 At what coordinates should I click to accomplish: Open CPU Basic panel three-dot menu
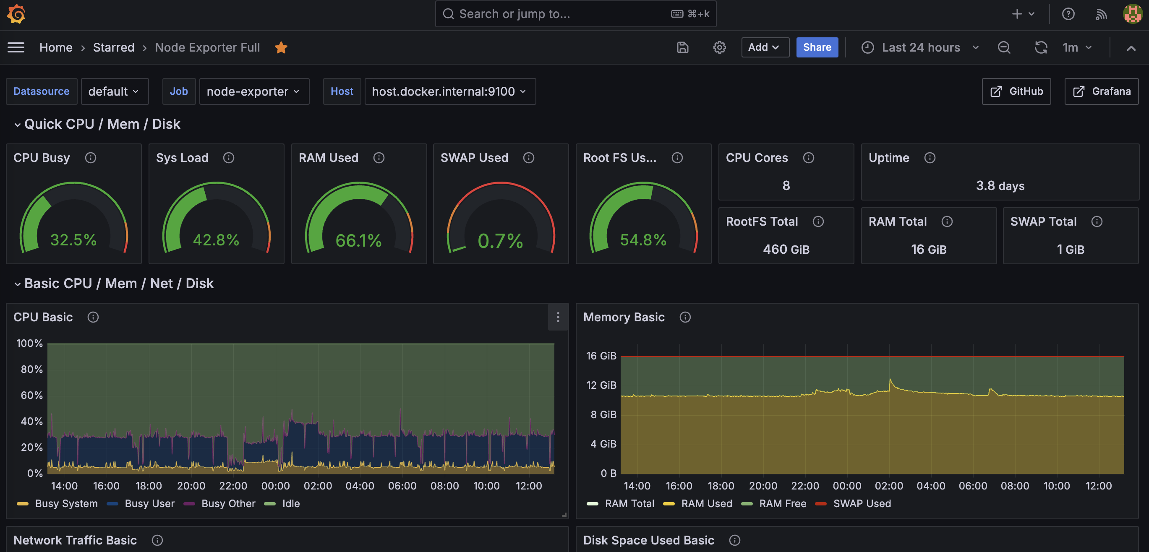pos(558,317)
